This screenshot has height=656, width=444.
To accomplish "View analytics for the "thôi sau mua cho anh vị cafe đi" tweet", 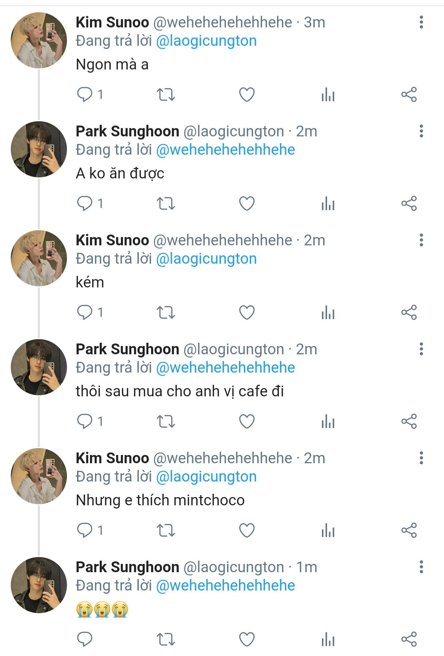I will click(328, 422).
